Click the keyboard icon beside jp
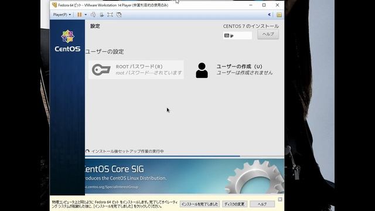This screenshot has width=375, height=211. [x=227, y=36]
